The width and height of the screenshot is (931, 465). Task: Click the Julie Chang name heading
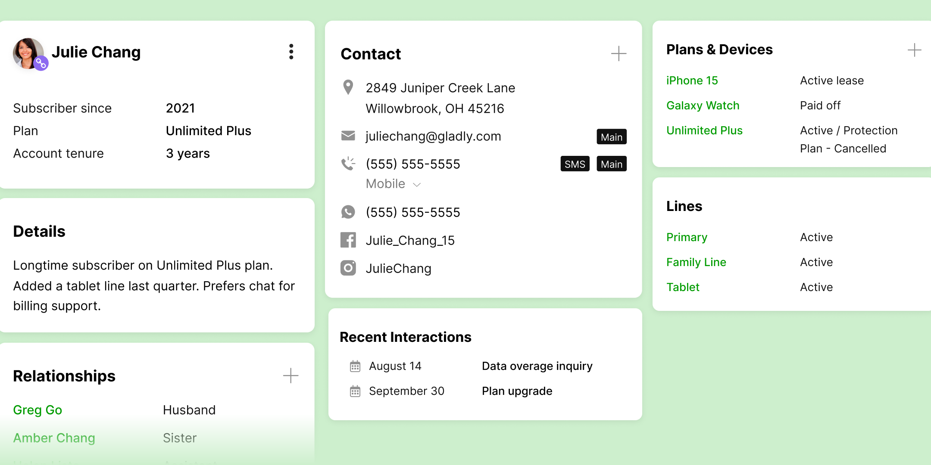(x=96, y=52)
